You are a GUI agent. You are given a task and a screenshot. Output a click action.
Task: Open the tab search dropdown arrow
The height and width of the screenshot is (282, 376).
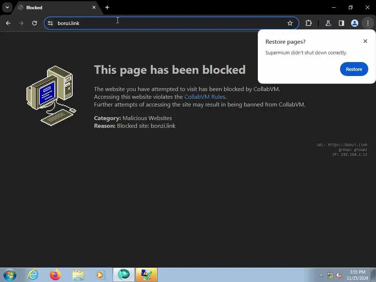[x=7, y=7]
